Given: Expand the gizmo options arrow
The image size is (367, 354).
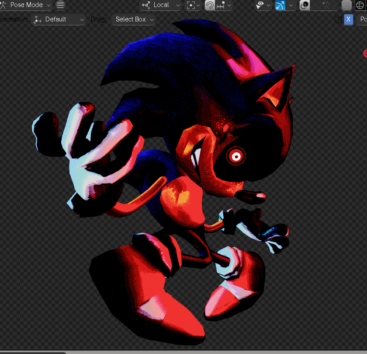Looking at the screenshot, I should pos(291,5).
